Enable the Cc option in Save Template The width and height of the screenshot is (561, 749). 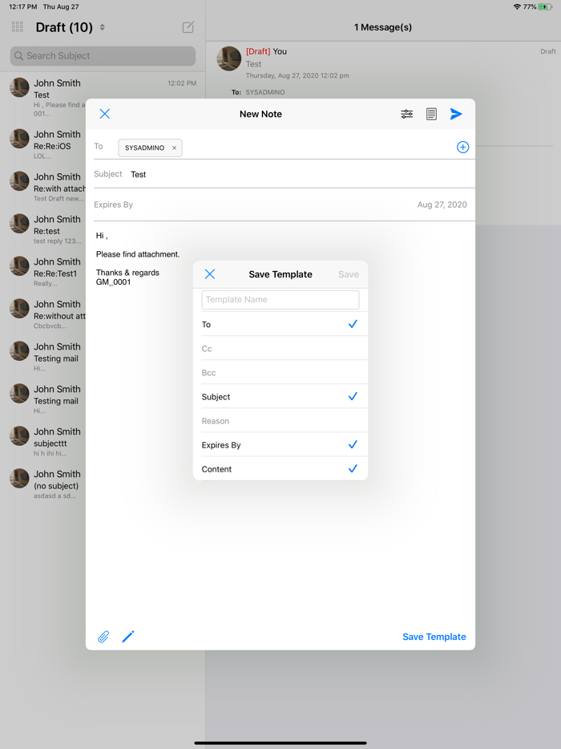point(280,348)
